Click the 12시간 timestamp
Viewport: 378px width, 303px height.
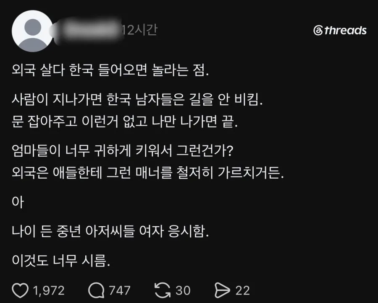(139, 30)
